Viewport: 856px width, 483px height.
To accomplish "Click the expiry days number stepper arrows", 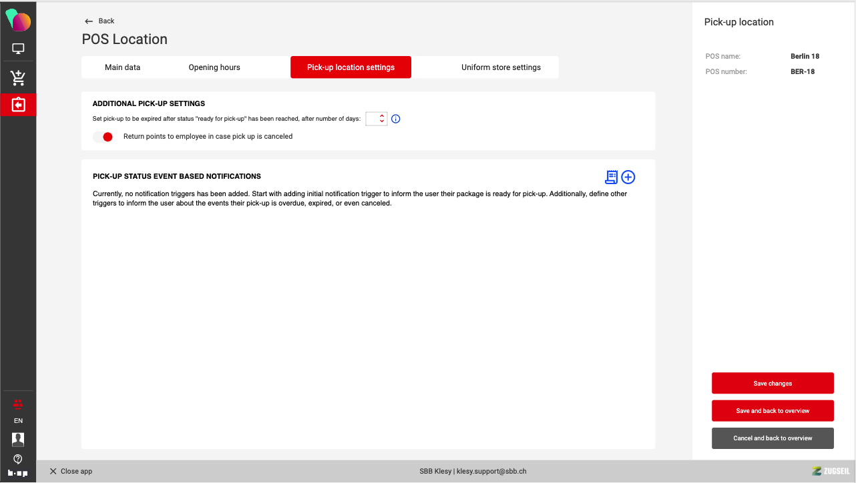I will (x=382, y=119).
